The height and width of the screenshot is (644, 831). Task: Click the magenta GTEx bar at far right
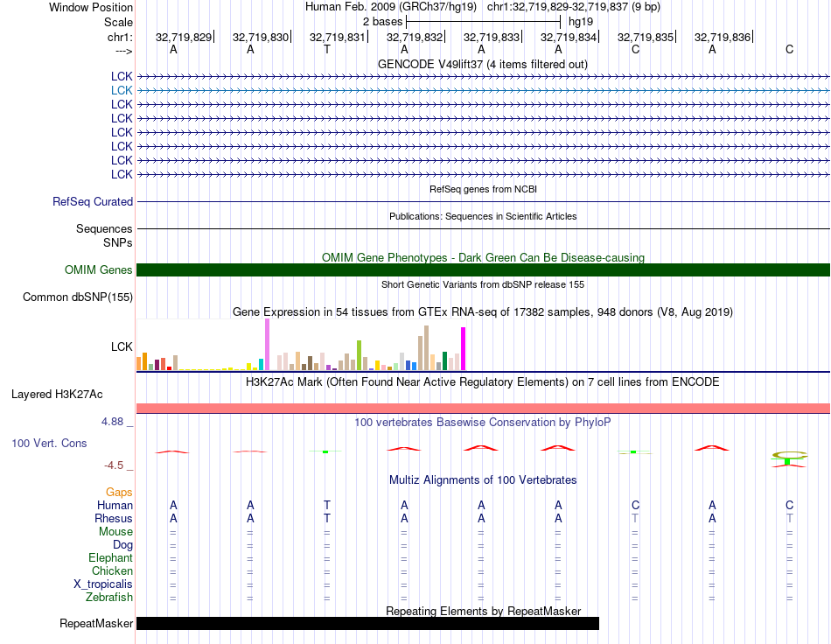[464, 349]
